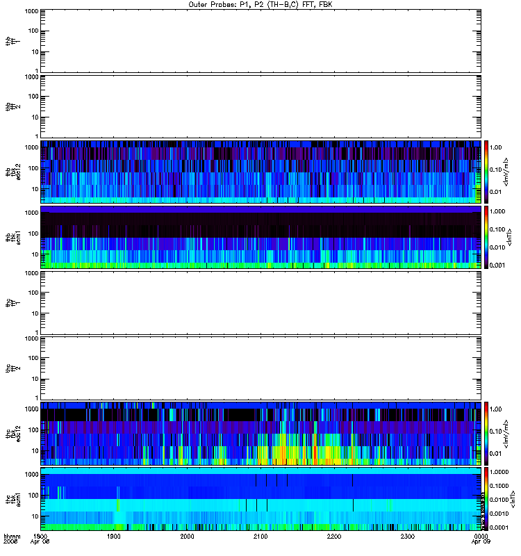The image size is (521, 556).
Task: Select the 2300 time axis label
Action: (408, 536)
